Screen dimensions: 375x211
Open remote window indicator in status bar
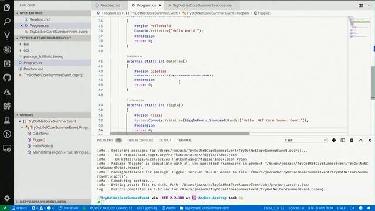5,208
